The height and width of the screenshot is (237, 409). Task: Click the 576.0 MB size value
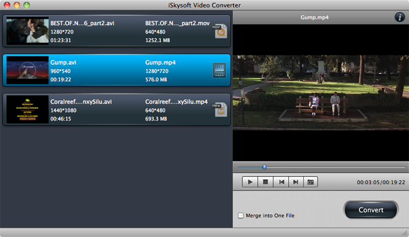pyautogui.click(x=156, y=79)
